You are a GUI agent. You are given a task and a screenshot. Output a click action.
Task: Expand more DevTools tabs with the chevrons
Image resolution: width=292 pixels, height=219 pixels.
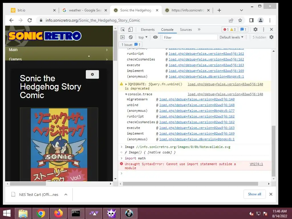[x=199, y=29]
